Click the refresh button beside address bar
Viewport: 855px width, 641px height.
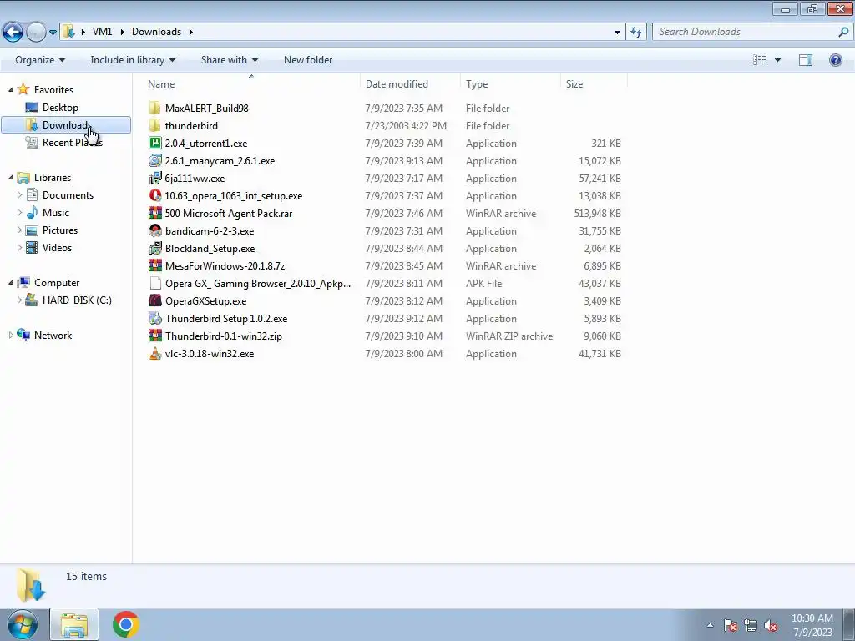point(635,33)
